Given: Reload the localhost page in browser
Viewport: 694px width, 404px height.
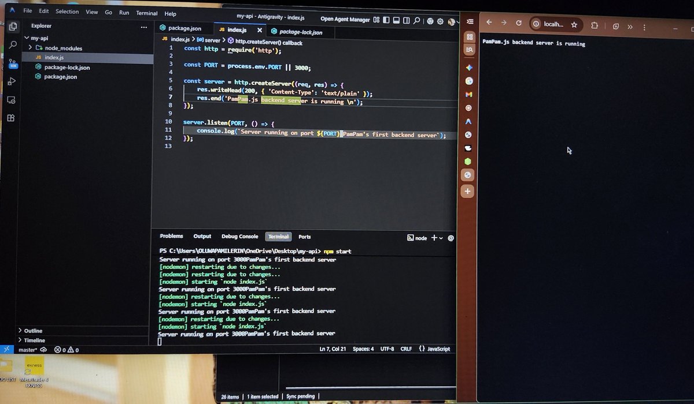Looking at the screenshot, I should tap(519, 23).
